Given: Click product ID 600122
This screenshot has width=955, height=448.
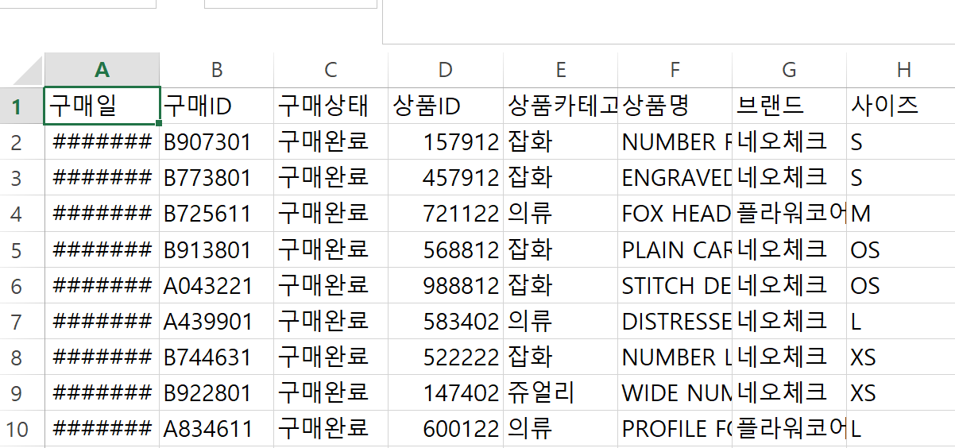Looking at the screenshot, I should click(x=446, y=428).
